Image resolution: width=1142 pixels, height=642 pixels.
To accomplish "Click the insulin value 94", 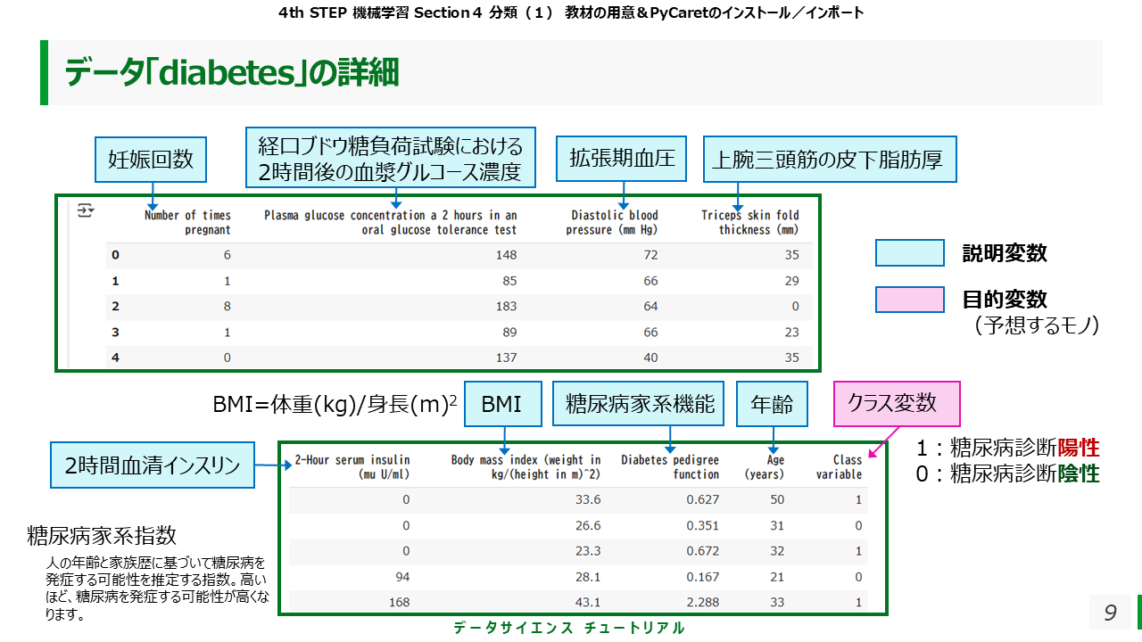I will click(401, 577).
